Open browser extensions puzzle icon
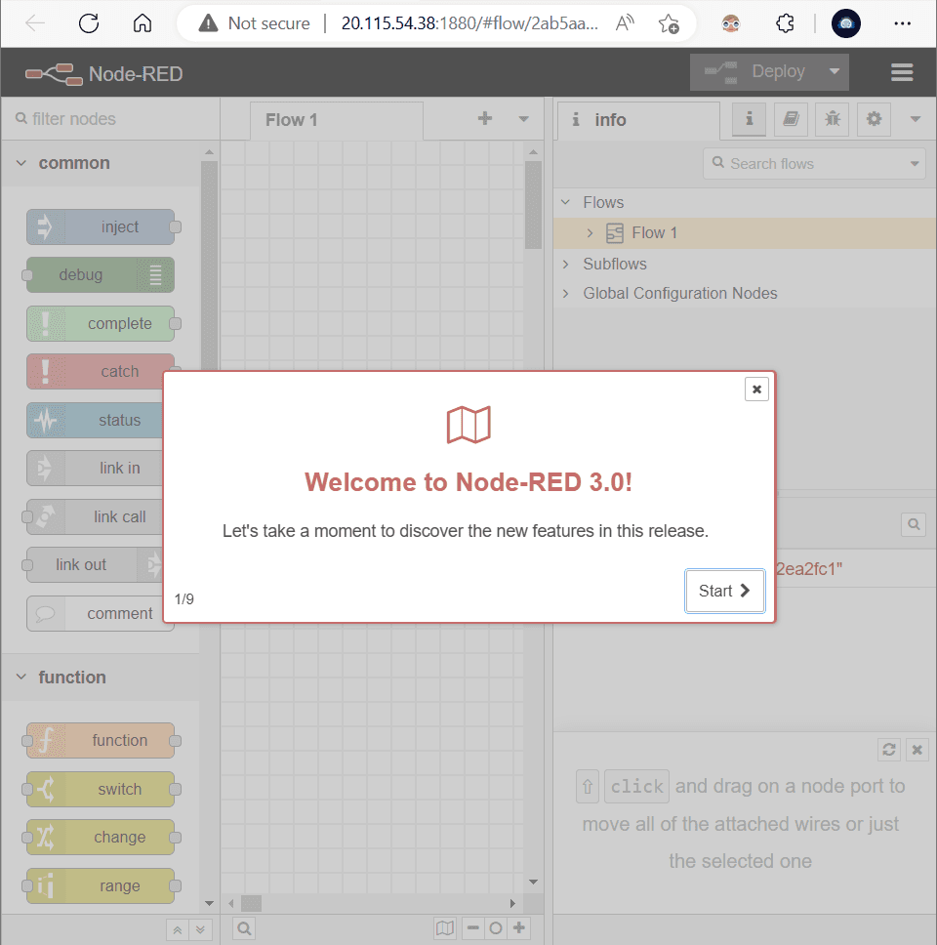Image resolution: width=937 pixels, height=945 pixels. tap(785, 23)
